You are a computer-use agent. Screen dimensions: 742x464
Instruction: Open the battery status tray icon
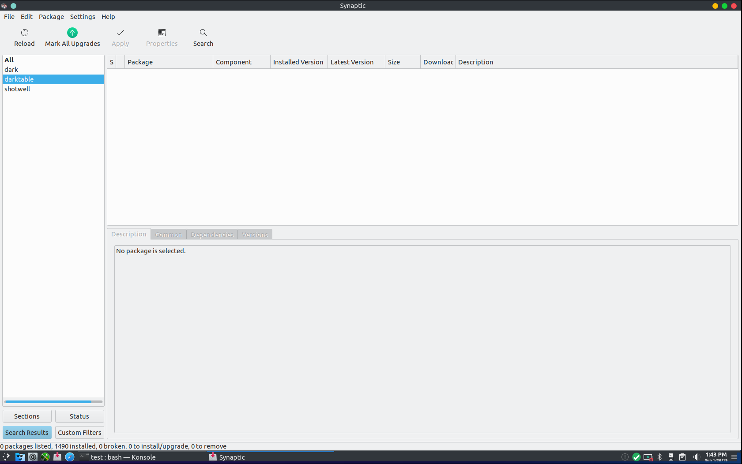pos(648,457)
